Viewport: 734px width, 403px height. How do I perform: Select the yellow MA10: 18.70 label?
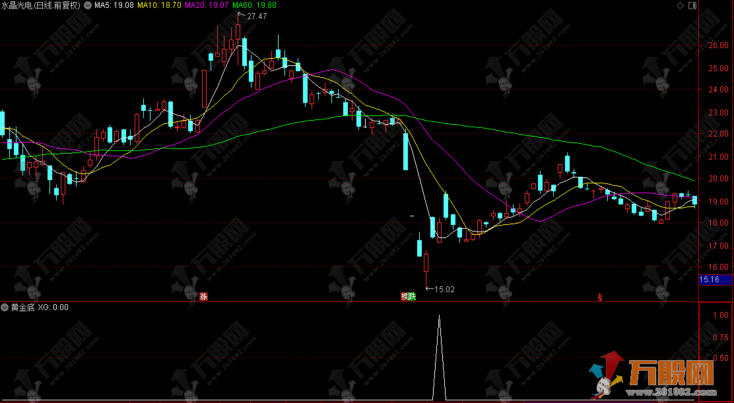click(x=160, y=5)
